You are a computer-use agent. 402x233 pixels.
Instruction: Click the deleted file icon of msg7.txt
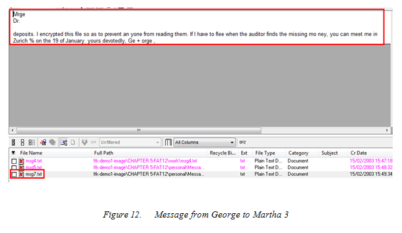[21, 174]
